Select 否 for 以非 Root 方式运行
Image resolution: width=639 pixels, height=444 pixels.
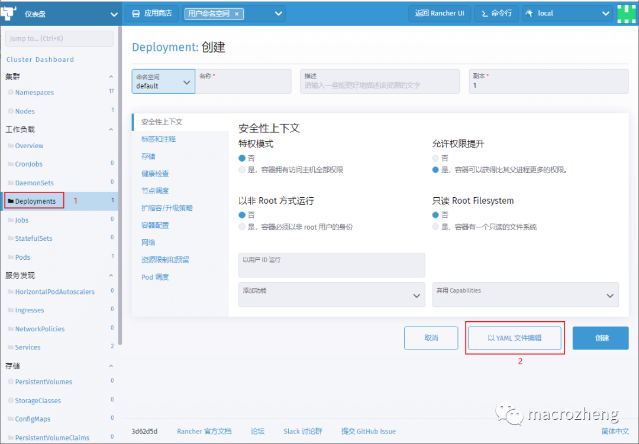point(242,215)
